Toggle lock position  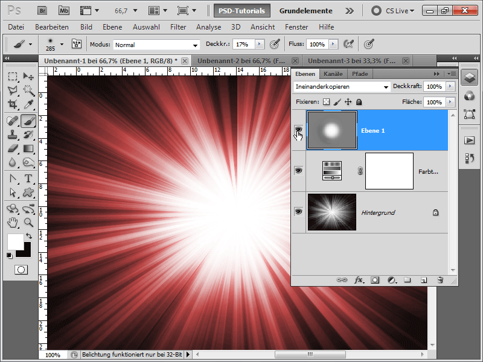click(348, 102)
